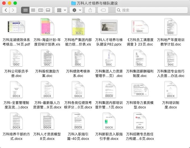Screen dimensions: 190x148
Task: Select 万科招聘专员胜任力构建…6页.docx icon
Action: point(140,121)
